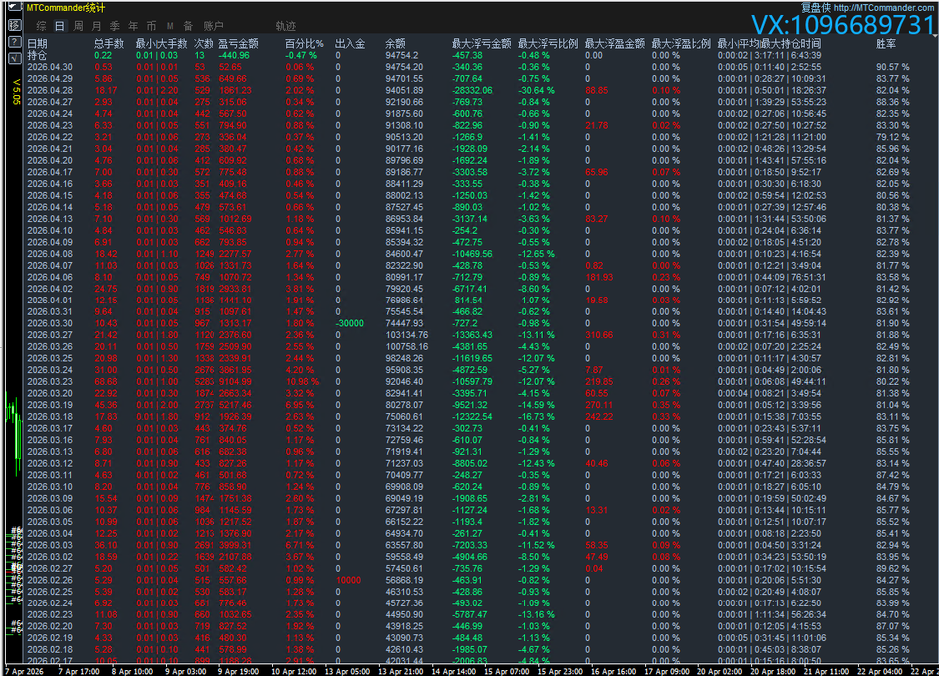Click the 胜率 win rate column header

(886, 43)
